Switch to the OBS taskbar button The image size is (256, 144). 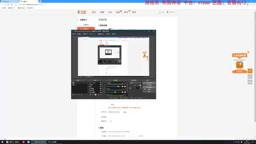39,142
